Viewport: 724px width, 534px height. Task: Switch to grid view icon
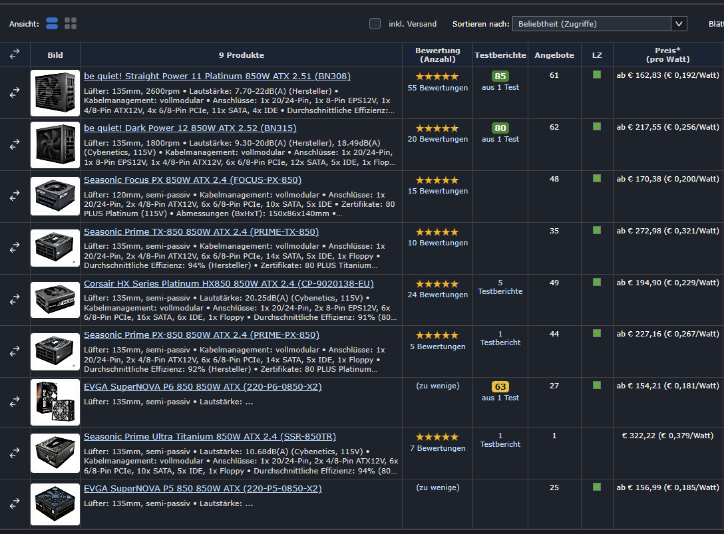71,23
